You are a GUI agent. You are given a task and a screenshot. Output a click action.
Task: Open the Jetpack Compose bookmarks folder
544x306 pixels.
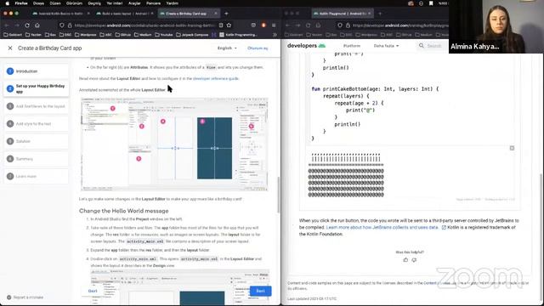click(x=192, y=35)
